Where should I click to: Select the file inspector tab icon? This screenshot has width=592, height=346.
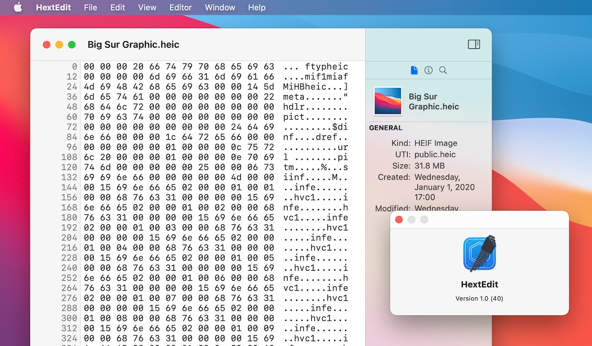click(414, 70)
